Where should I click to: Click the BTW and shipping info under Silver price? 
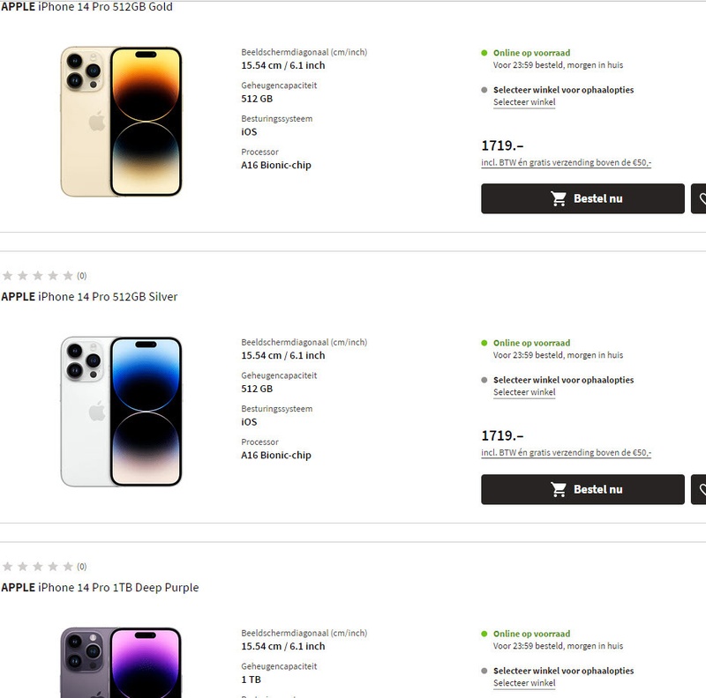[566, 453]
